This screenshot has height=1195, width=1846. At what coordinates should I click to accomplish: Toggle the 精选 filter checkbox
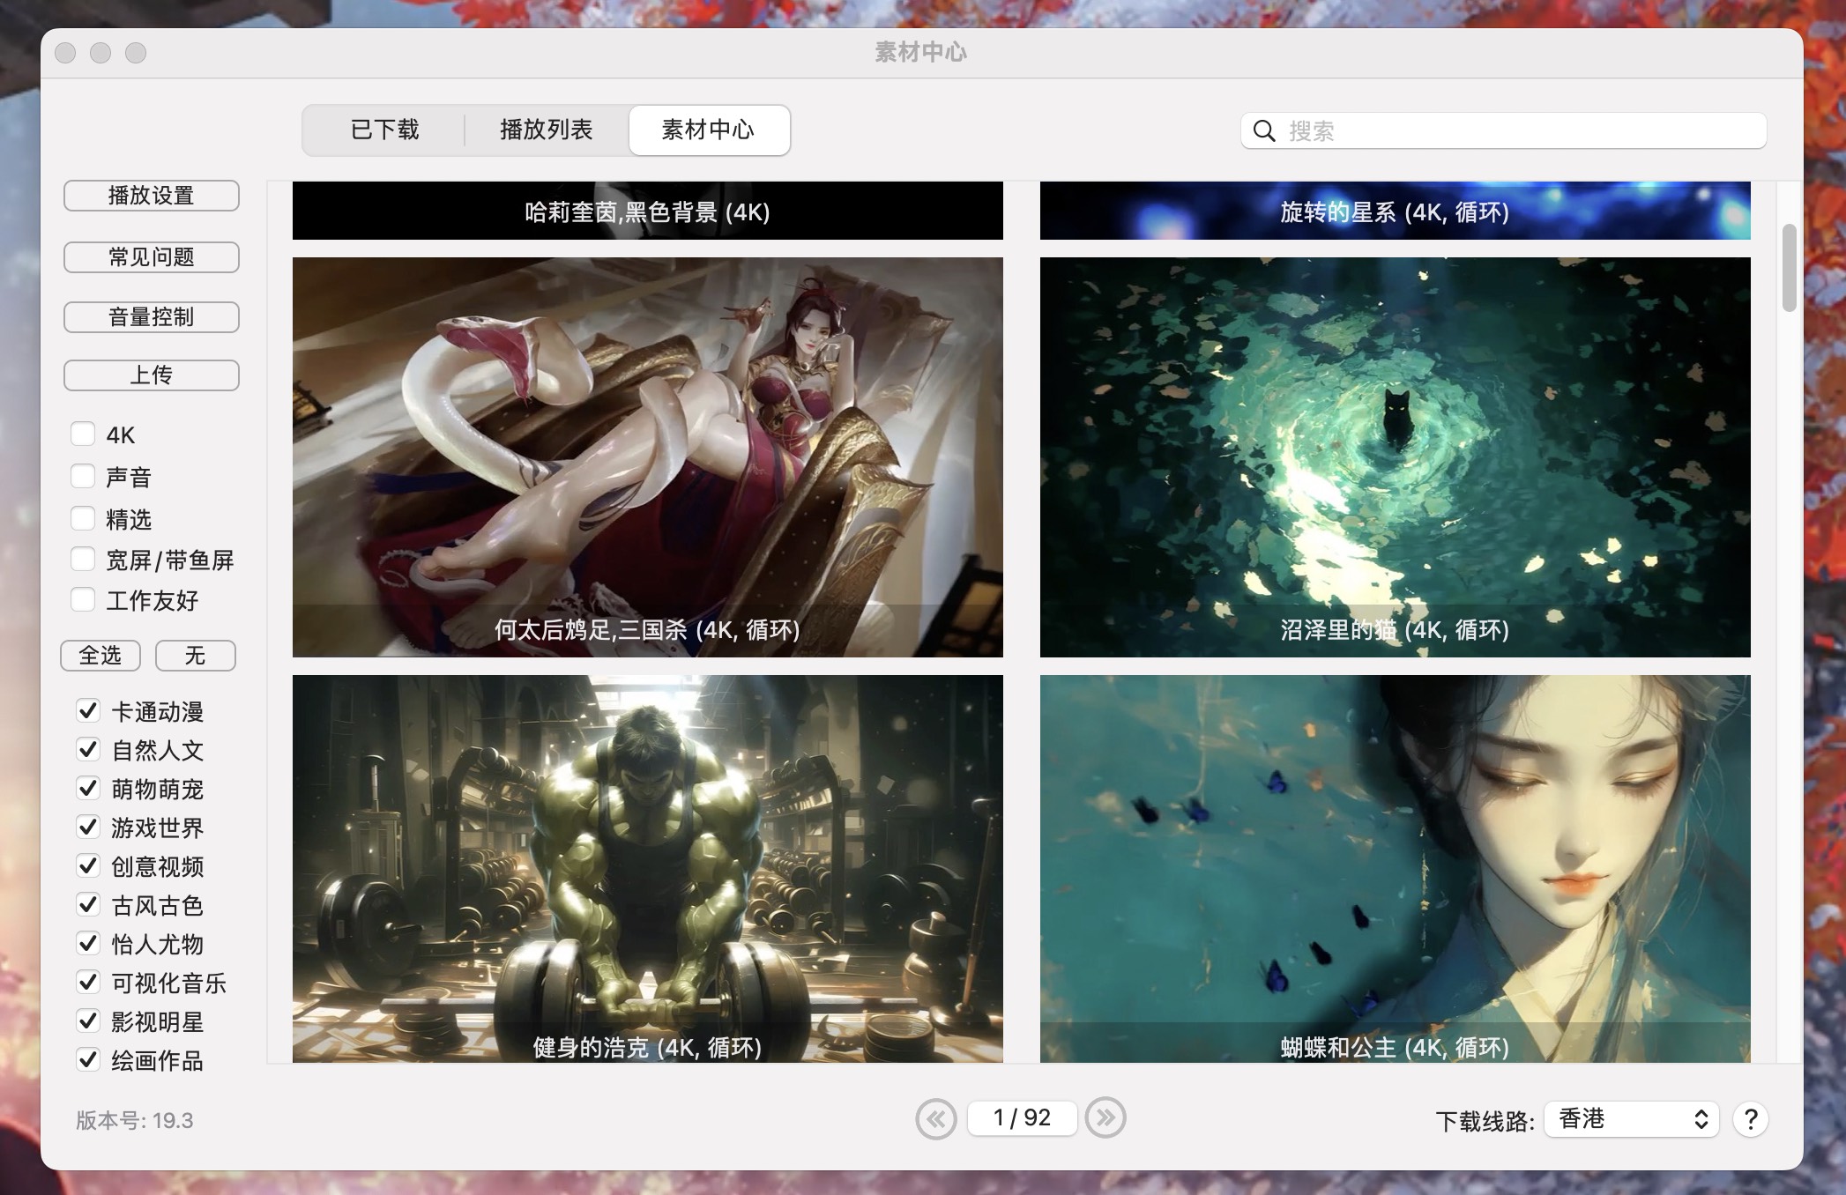[85, 516]
